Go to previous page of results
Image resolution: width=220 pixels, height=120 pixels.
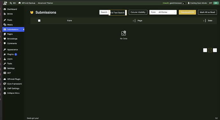205,50
